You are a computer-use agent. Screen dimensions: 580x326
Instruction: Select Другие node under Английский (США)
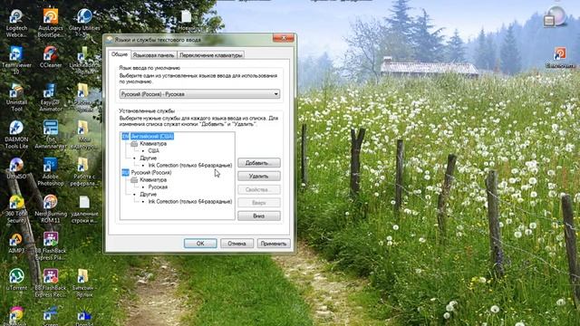(148, 158)
